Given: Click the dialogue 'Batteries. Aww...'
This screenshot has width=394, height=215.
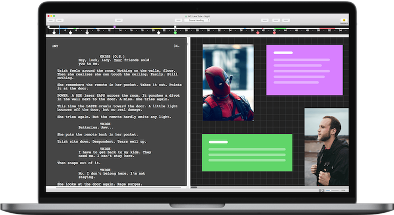Looking at the screenshot, I should coord(96,128).
